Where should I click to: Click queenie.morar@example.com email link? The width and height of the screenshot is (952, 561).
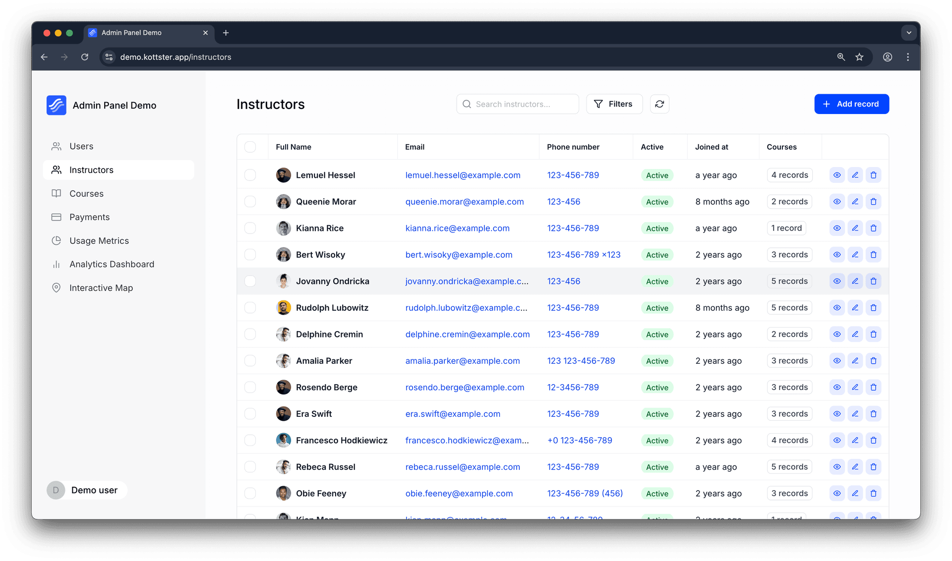465,202
